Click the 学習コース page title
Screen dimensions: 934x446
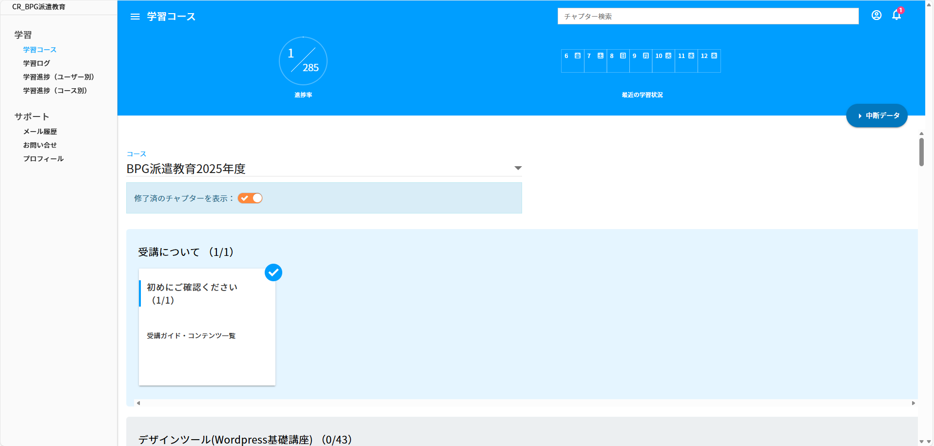[172, 17]
